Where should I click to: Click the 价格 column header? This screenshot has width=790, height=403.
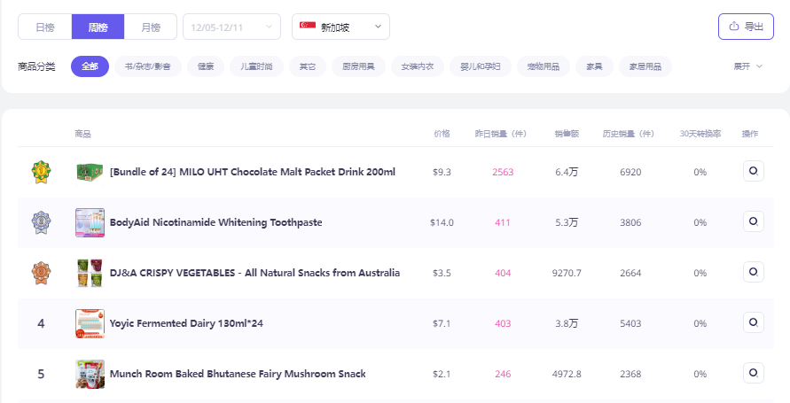pos(442,134)
